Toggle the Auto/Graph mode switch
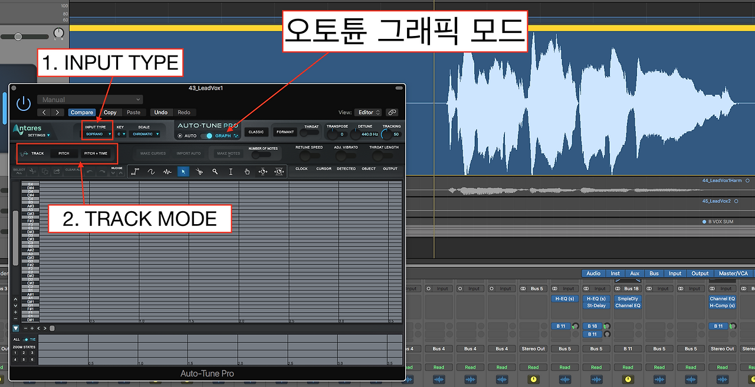755x387 pixels. tap(206, 136)
